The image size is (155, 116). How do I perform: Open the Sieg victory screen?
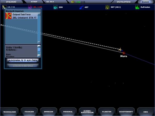coord(146,112)
